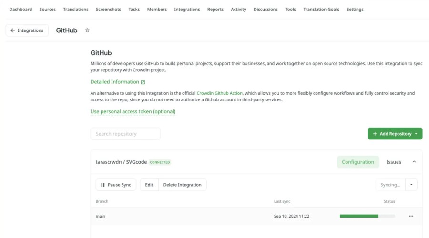Go to Translation Goals tab

tap(321, 10)
